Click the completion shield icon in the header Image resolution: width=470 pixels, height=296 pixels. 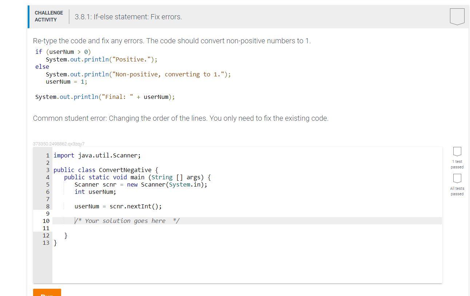click(x=457, y=16)
